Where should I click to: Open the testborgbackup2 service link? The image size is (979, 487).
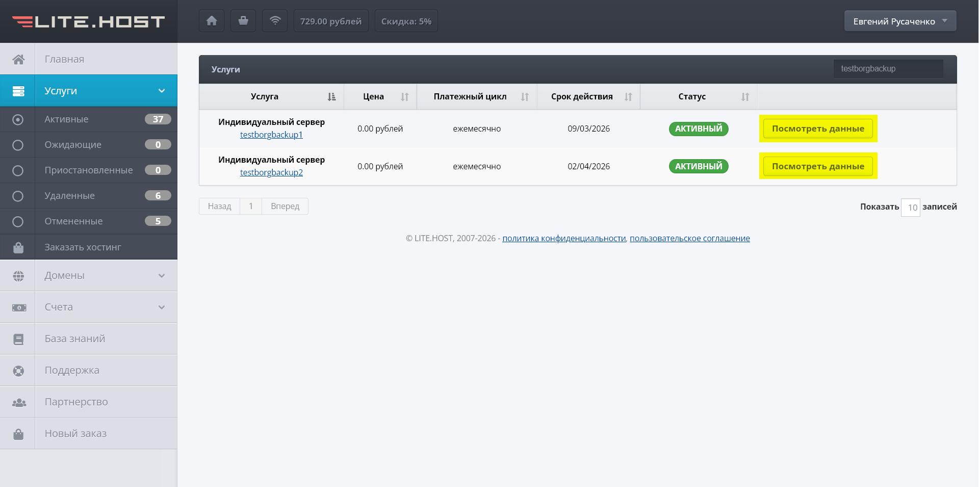click(271, 172)
